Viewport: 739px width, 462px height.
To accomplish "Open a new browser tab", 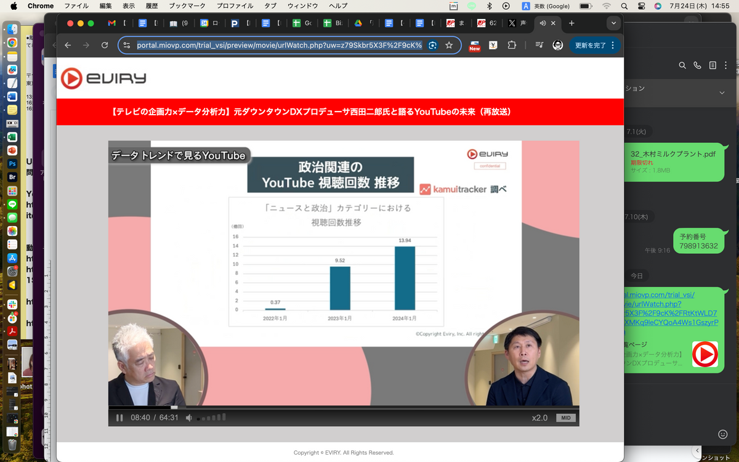I will tap(571, 23).
